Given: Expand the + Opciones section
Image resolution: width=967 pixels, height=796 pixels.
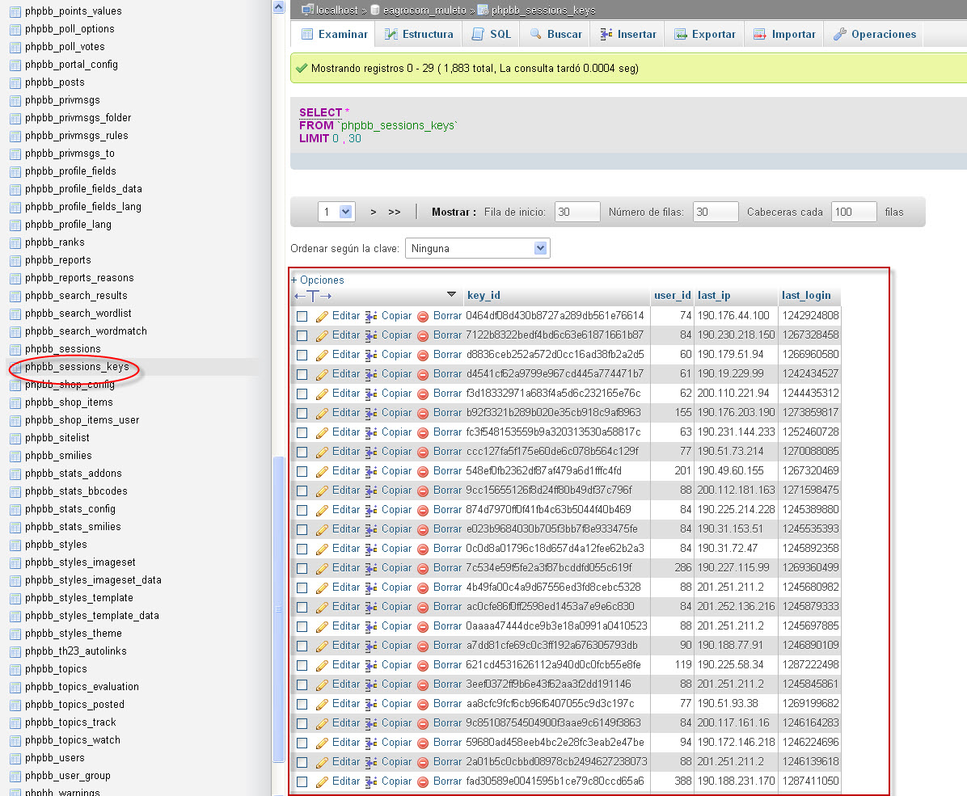Looking at the screenshot, I should [318, 280].
